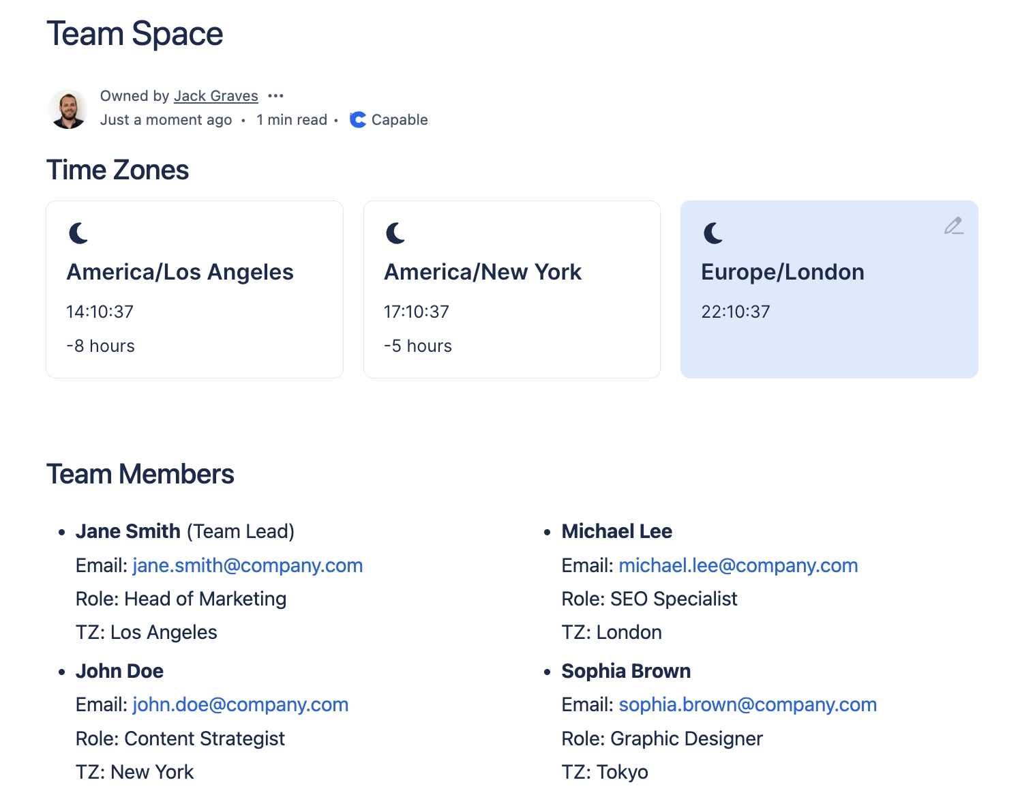1020x806 pixels.
Task: Click the Capable app logo icon
Action: (x=358, y=120)
